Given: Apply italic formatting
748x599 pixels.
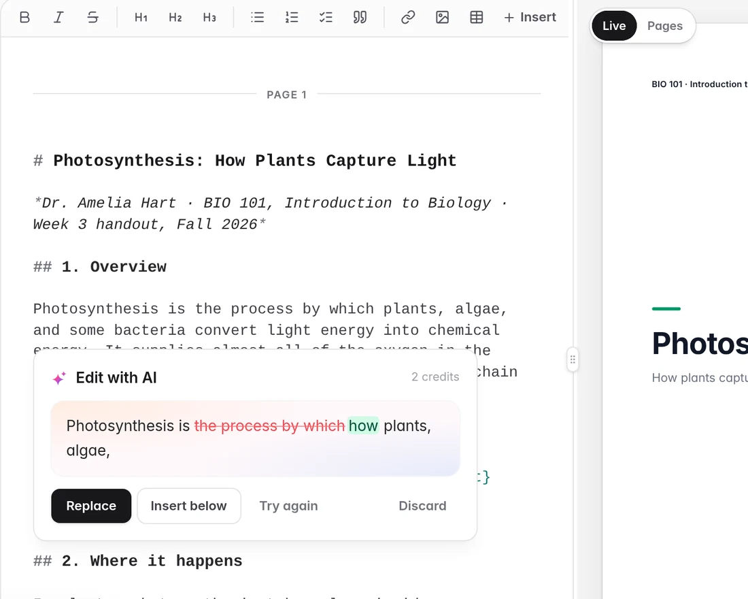Looking at the screenshot, I should pyautogui.click(x=58, y=18).
